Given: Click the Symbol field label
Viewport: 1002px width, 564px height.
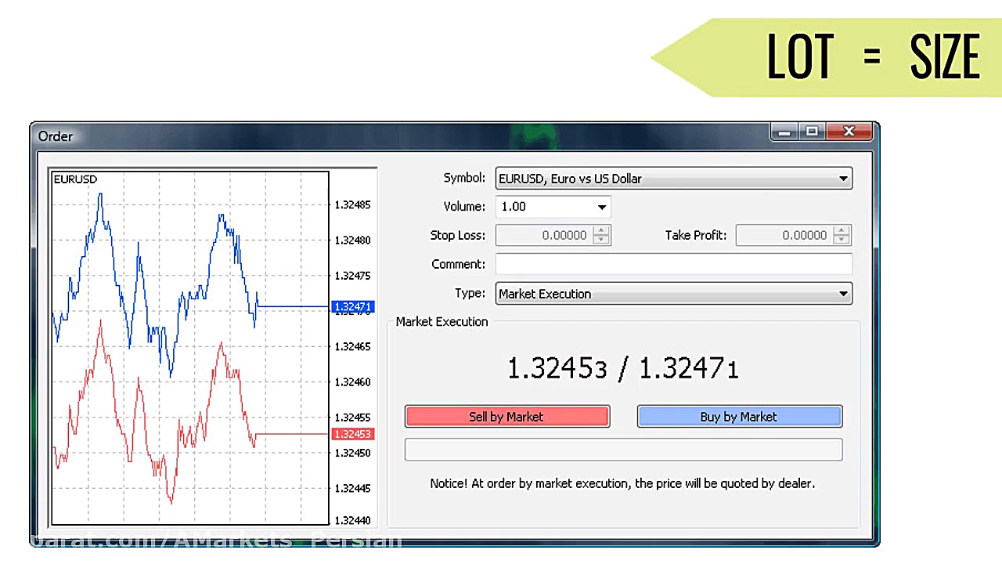Looking at the screenshot, I should (464, 178).
